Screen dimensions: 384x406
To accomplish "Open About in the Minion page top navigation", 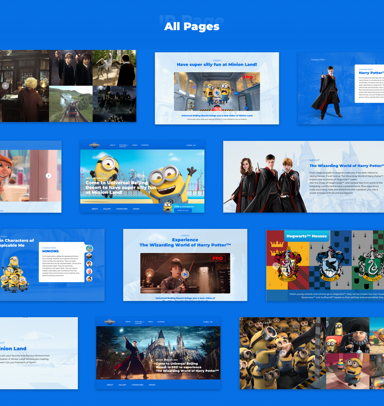I will [x=112, y=145].
